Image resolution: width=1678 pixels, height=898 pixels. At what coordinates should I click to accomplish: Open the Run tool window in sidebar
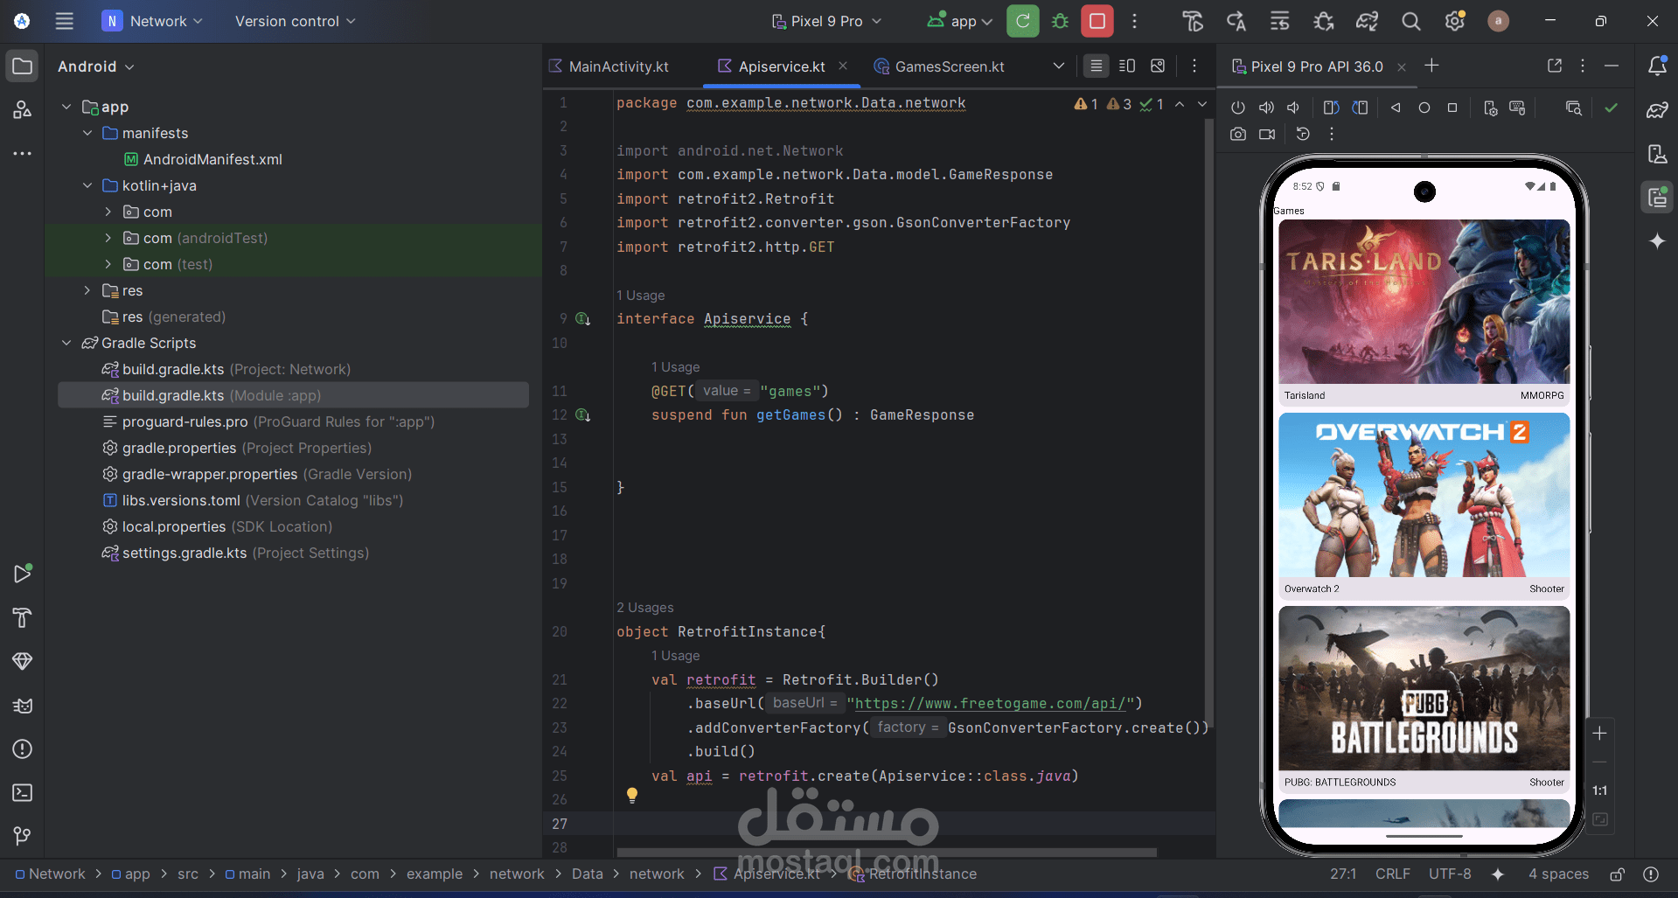click(x=23, y=574)
